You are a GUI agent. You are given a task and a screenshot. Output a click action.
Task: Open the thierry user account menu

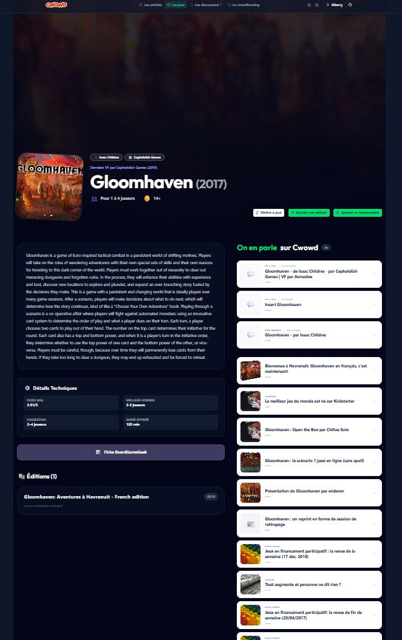click(334, 5)
